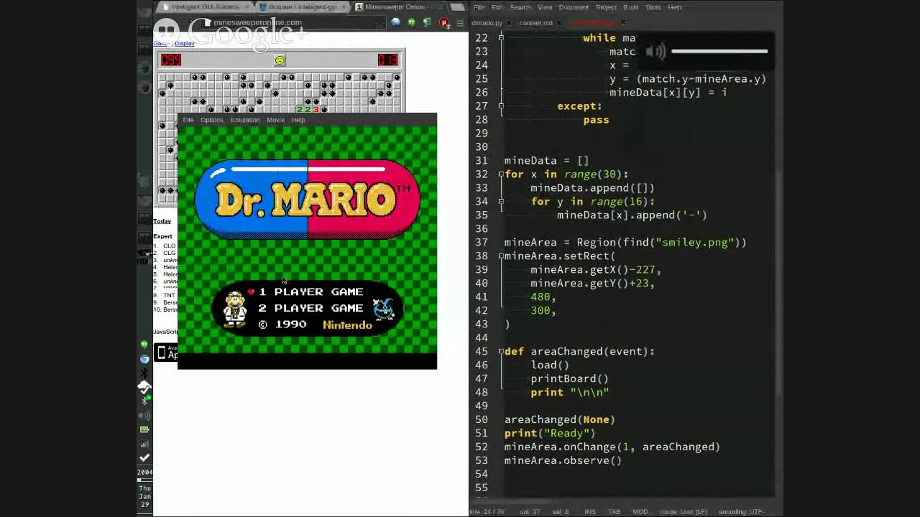Image resolution: width=920 pixels, height=517 pixels.
Task: Click the globe extension icon in browser toolbar
Action: tap(395, 23)
